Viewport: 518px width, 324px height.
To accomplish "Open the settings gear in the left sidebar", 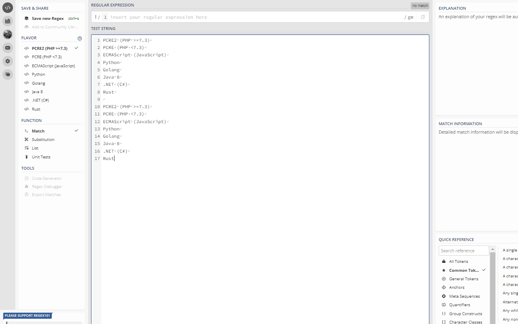I will pyautogui.click(x=7, y=61).
